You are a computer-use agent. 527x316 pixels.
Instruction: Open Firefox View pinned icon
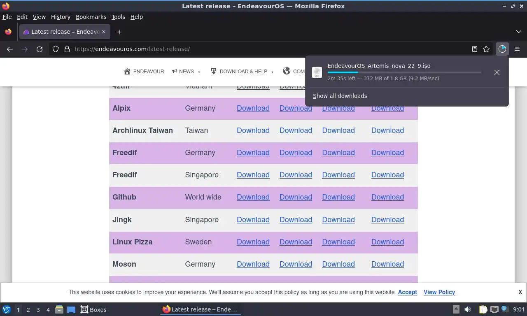[x=8, y=32]
